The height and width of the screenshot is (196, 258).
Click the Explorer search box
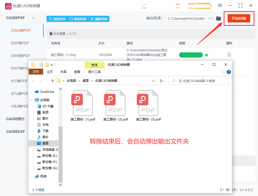[x=198, y=81]
